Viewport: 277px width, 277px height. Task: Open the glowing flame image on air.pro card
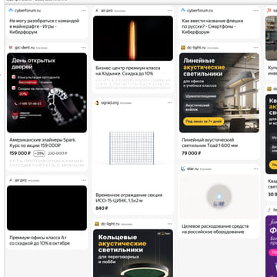coord(133,38)
